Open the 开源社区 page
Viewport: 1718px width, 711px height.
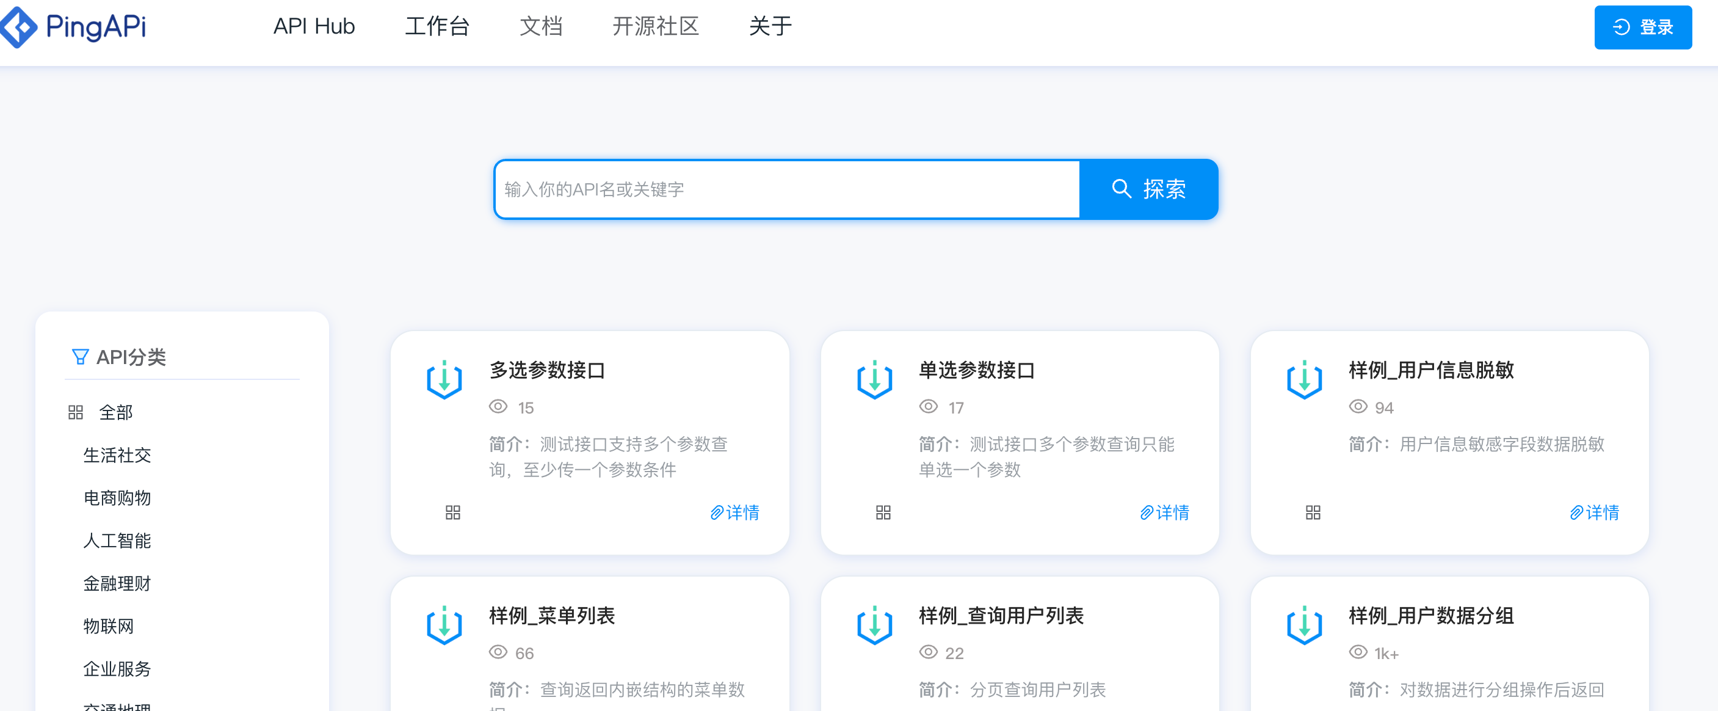click(656, 27)
